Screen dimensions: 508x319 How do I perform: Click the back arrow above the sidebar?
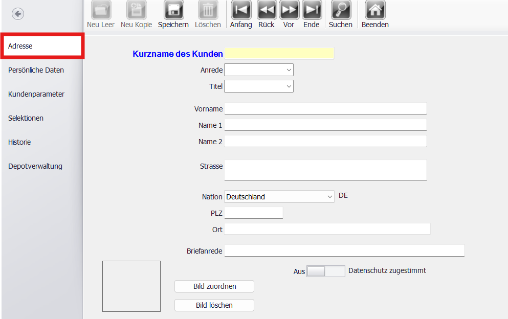[17, 14]
